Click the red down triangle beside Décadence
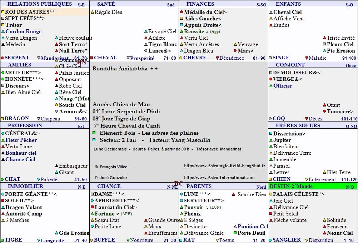Viewport: 358px width, 243px height. point(217,58)
